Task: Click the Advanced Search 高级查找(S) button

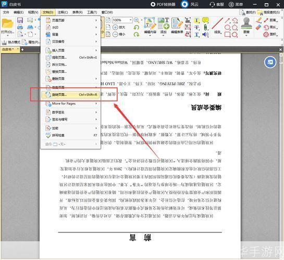Action: coord(269,12)
